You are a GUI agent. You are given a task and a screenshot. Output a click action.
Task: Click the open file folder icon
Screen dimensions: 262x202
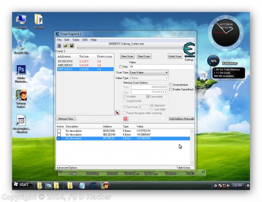point(65,45)
